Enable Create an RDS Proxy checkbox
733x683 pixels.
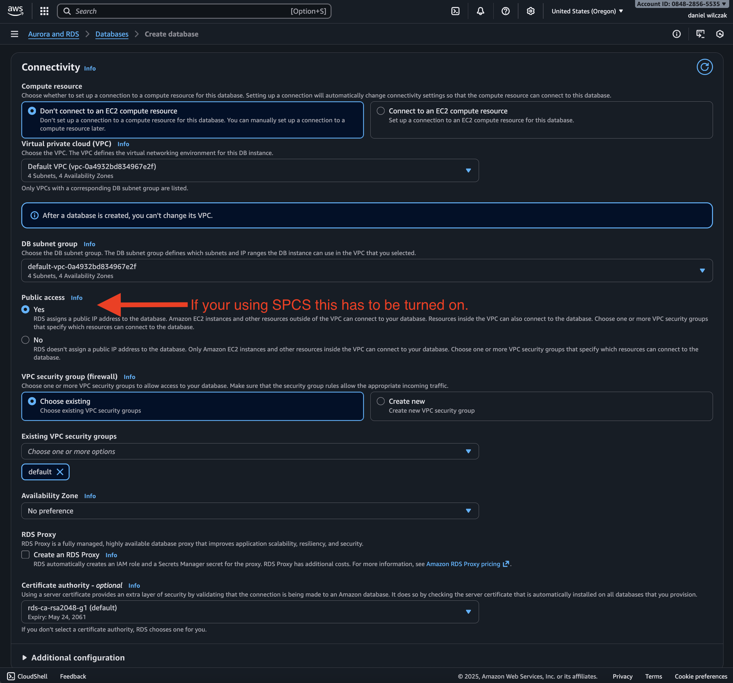tap(25, 554)
